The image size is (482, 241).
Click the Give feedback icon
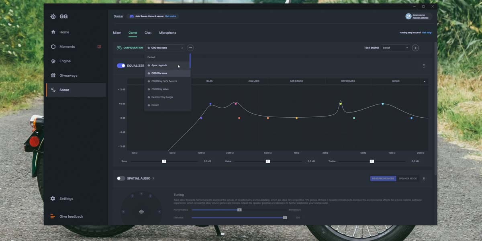tap(53, 216)
